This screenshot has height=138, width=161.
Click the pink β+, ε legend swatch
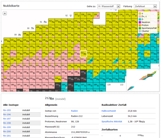(x=140, y=16)
